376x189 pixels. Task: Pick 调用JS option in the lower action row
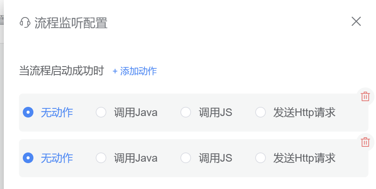pos(186,158)
